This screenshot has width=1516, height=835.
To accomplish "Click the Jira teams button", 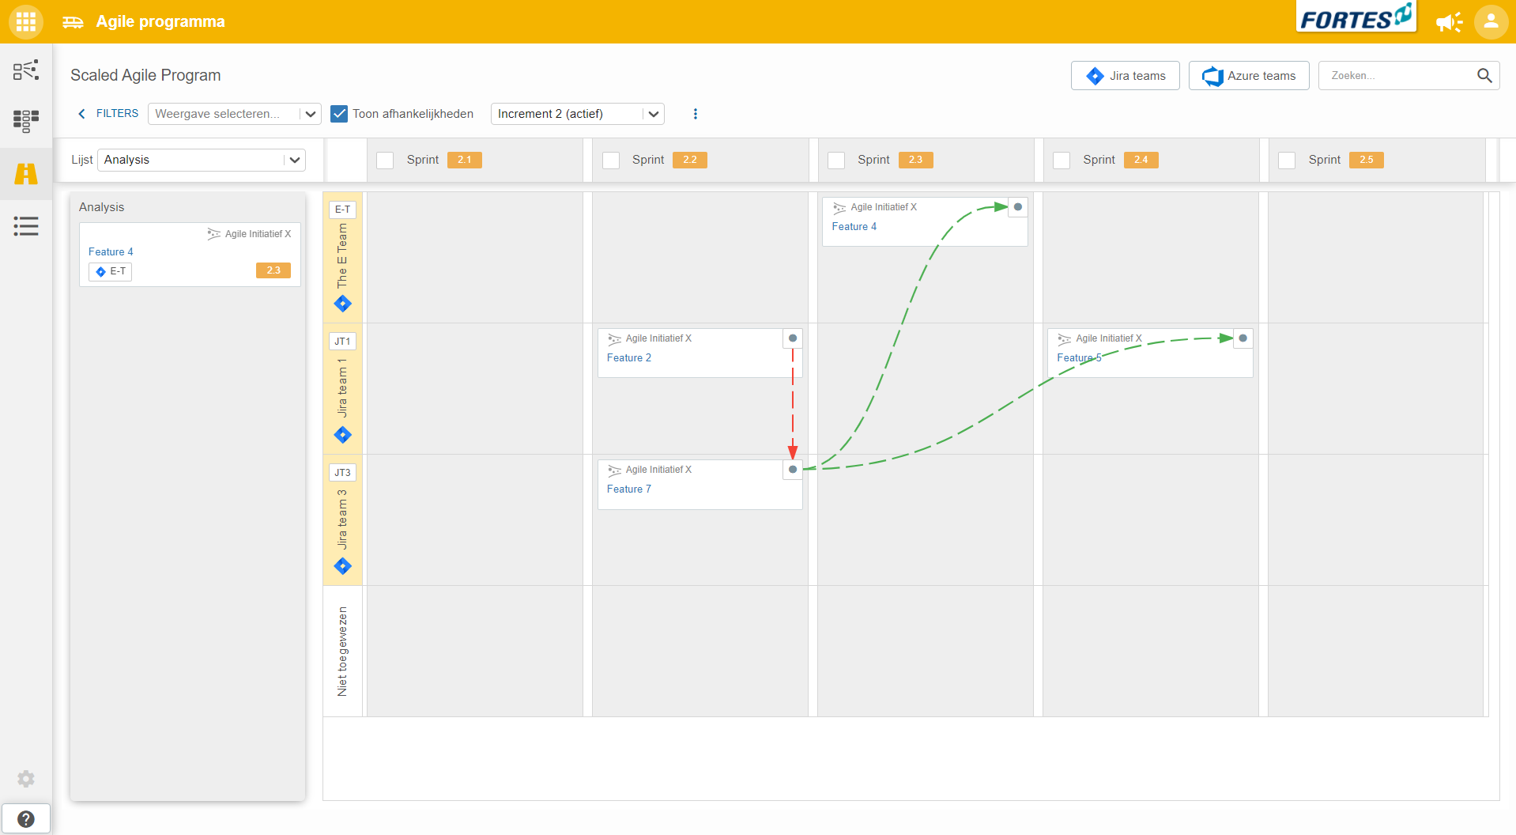I will click(x=1125, y=75).
